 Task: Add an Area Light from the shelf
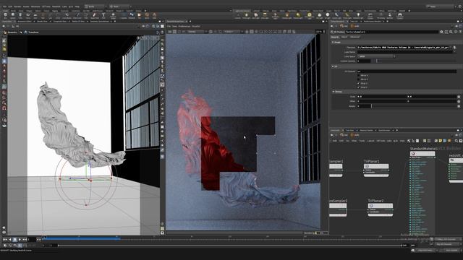(265, 15)
